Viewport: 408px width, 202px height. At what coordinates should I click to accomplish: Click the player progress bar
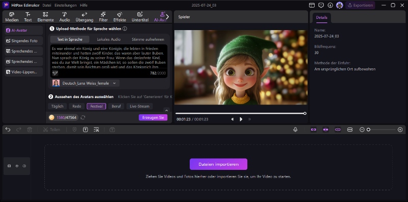[241, 113]
